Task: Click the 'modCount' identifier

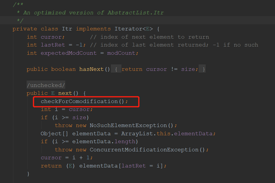Action: click(x=121, y=53)
